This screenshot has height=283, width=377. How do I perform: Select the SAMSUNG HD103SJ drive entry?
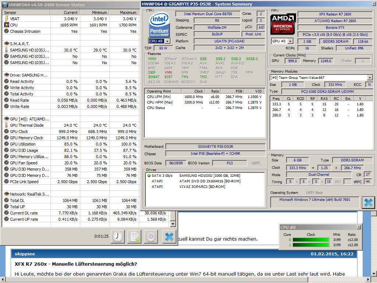[205, 176]
